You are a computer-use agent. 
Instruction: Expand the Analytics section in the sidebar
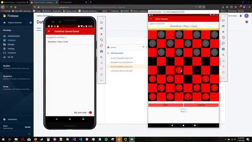click(x=17, y=77)
